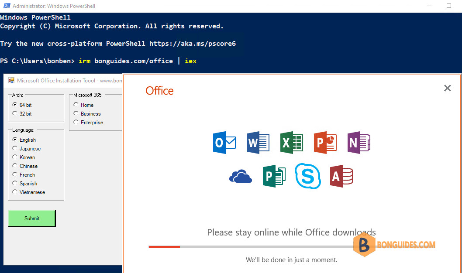Click the Office Installation Tool window icon

(x=11, y=80)
